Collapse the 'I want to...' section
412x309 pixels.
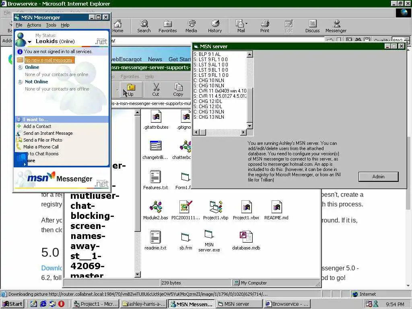click(x=19, y=119)
